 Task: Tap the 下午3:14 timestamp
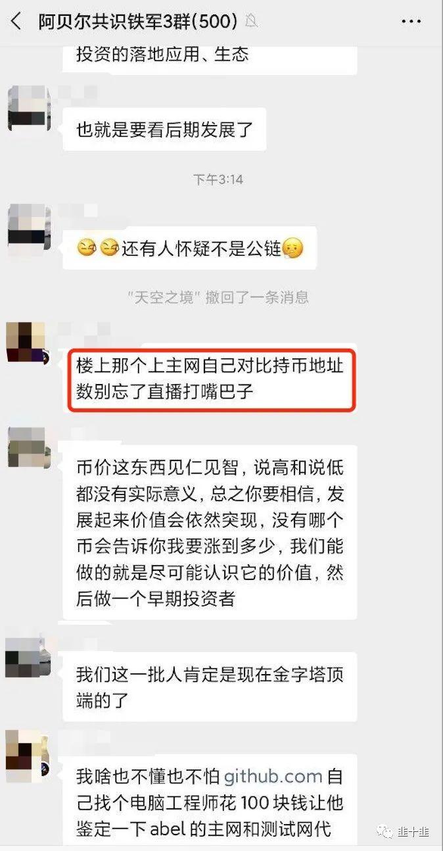point(218,179)
